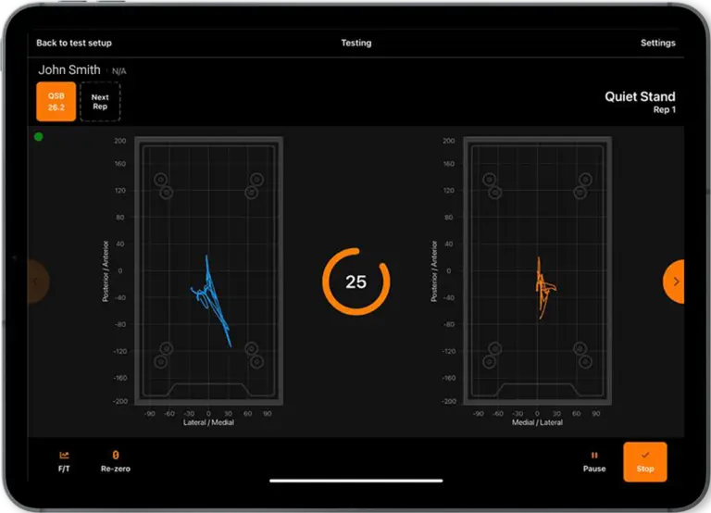Screen dimensions: 711x513
Task: Click top-left sensor circle on left plate
Action: point(160,180)
